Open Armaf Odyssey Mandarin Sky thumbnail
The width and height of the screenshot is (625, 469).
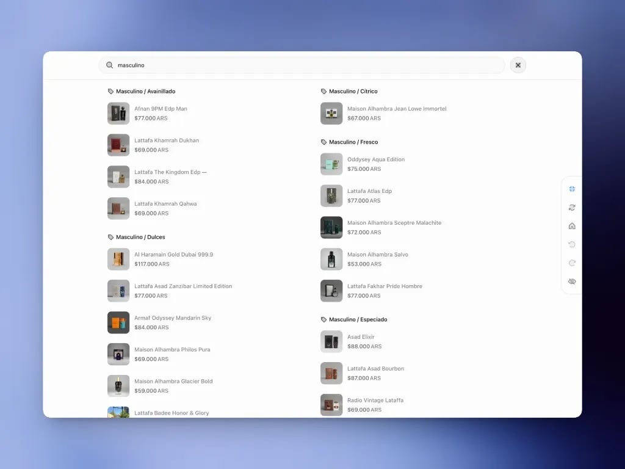[x=118, y=322]
